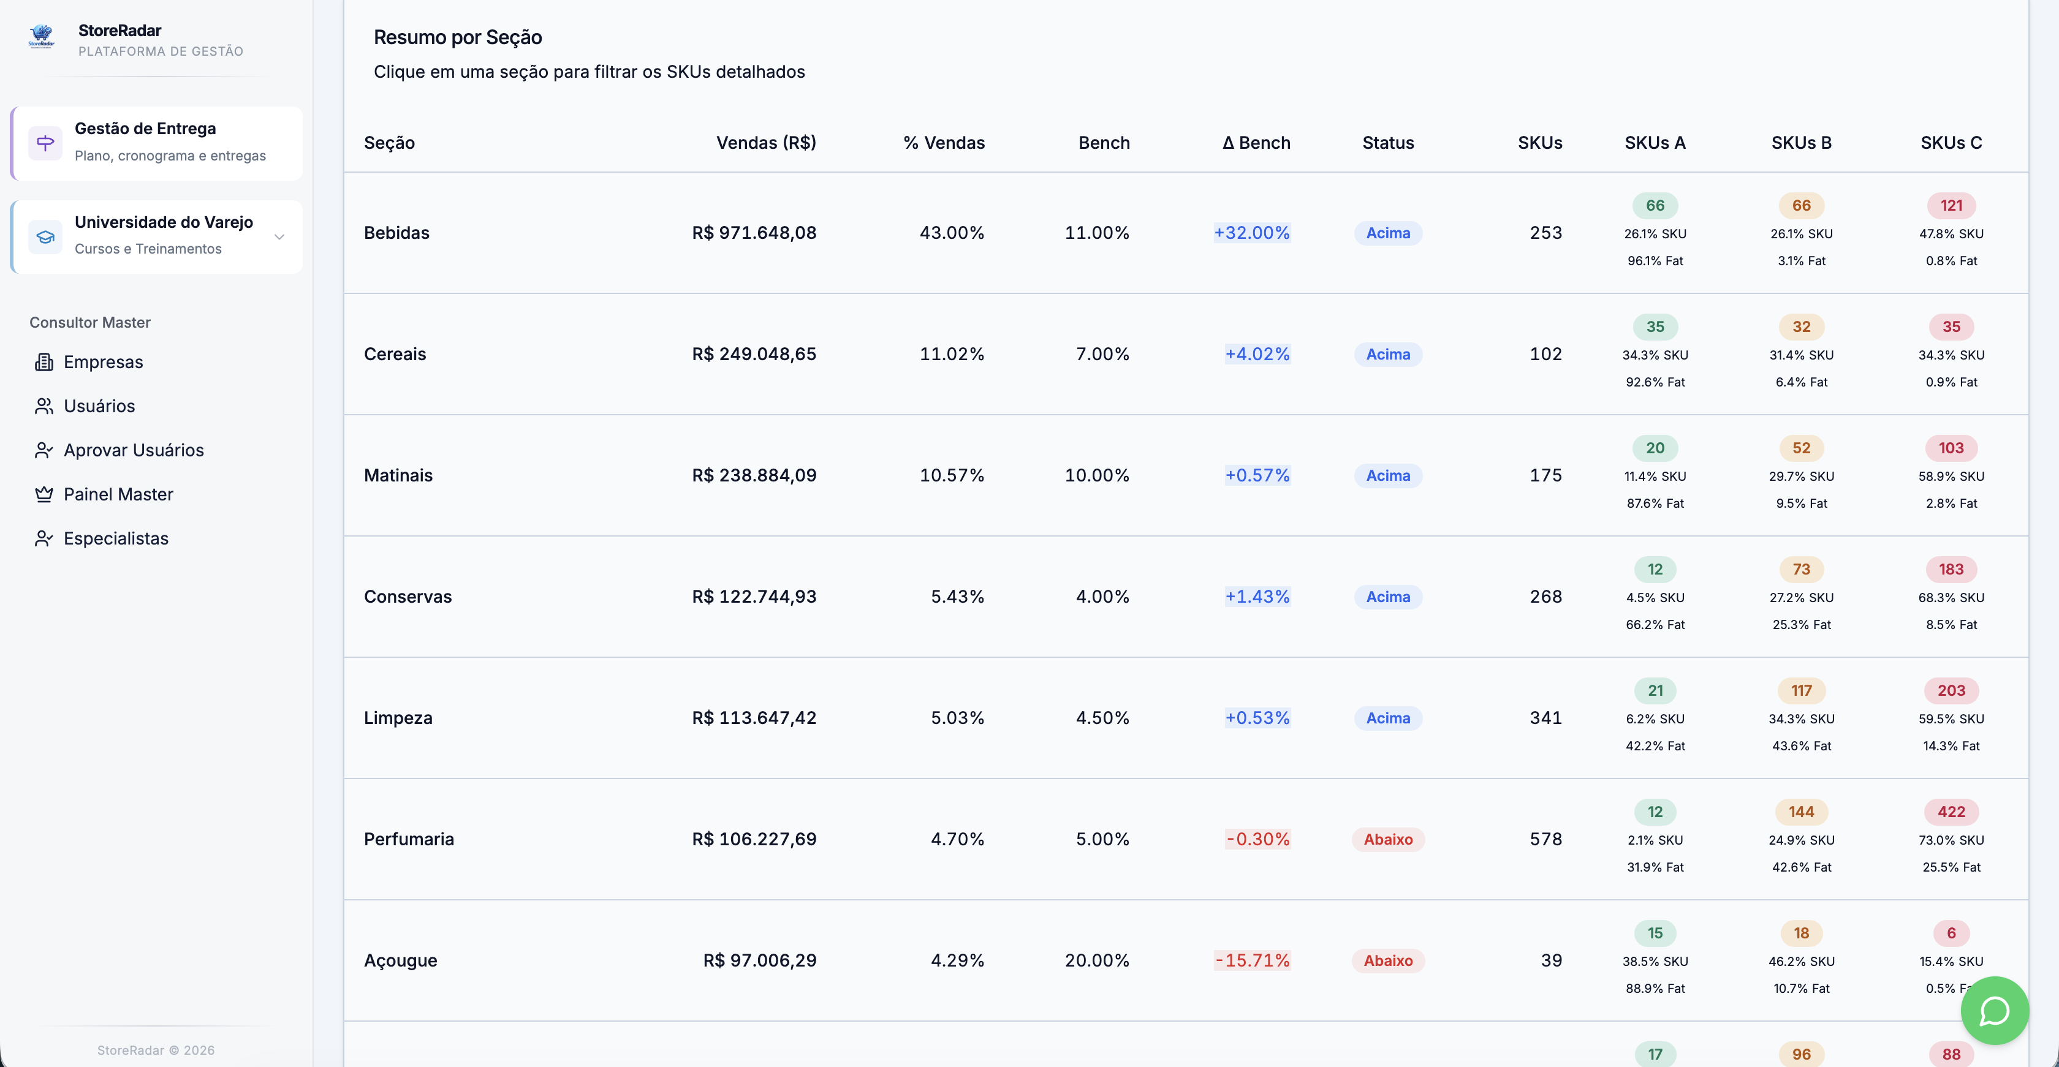Open Gestão de Entrega section
Viewport: 2059px width, 1067px height.
pos(157,143)
